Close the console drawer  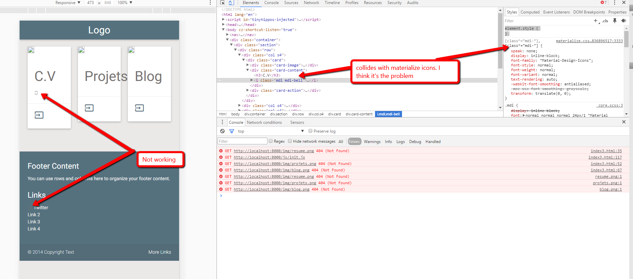click(624, 122)
